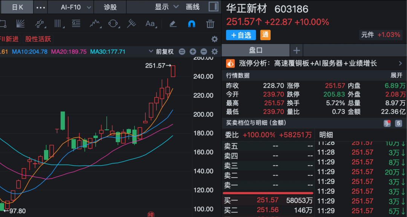Image resolution: width=407 pixels, height=217 pixels.
Task: Click the 买一 row at 251.57
Action: (268, 200)
